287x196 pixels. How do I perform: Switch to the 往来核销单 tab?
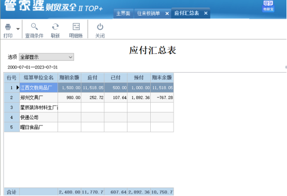[x=149, y=13]
